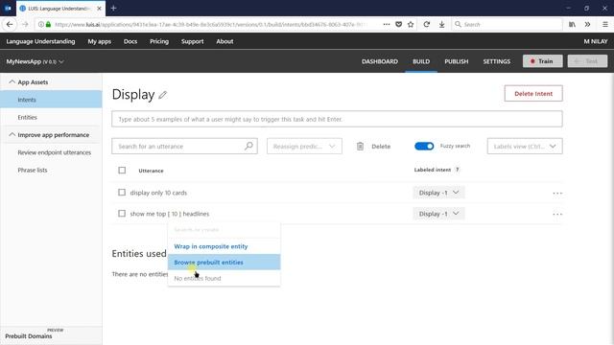Open My apps in top navigation

point(99,41)
